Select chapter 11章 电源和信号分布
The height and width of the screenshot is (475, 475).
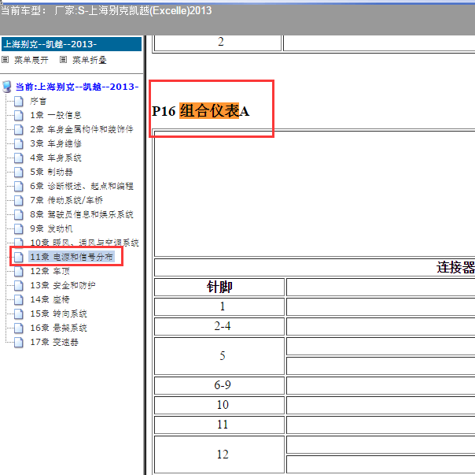point(72,257)
